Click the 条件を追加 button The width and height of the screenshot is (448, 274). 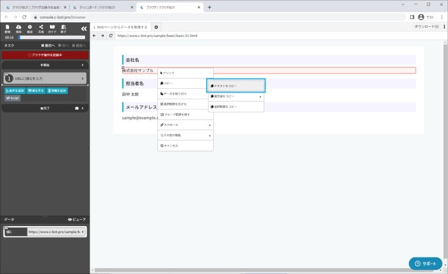[x=15, y=91]
